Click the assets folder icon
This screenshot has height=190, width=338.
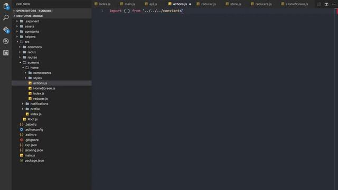coord(22,26)
